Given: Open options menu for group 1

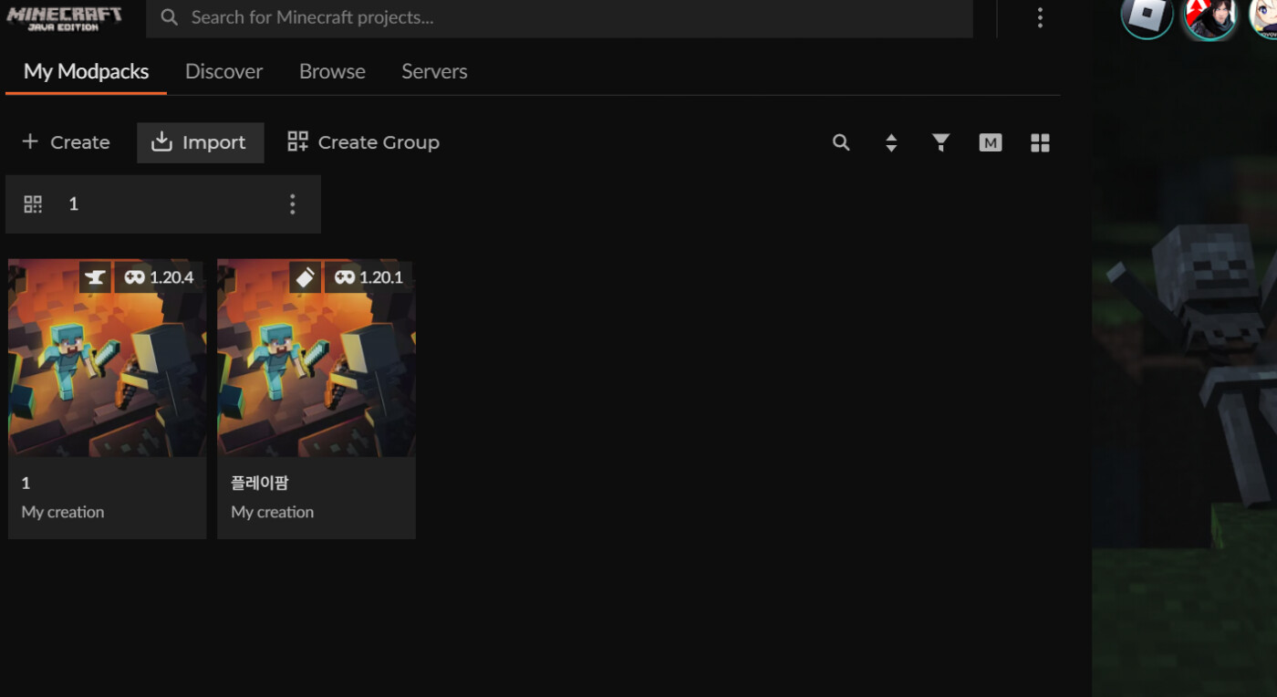Looking at the screenshot, I should [292, 204].
